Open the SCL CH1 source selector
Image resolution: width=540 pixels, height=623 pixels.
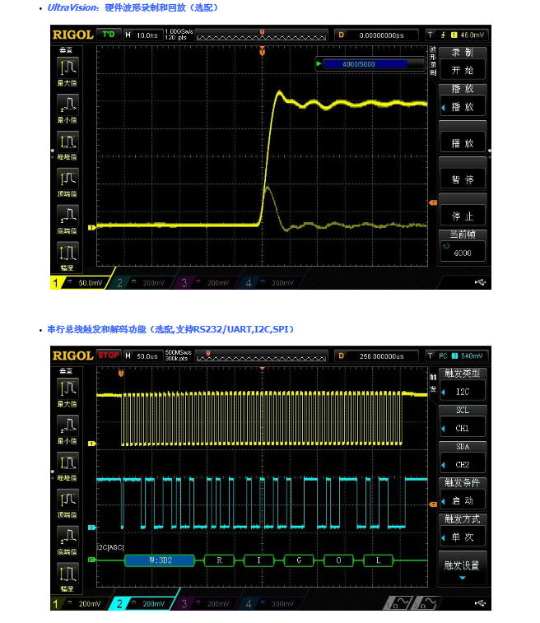coord(463,422)
